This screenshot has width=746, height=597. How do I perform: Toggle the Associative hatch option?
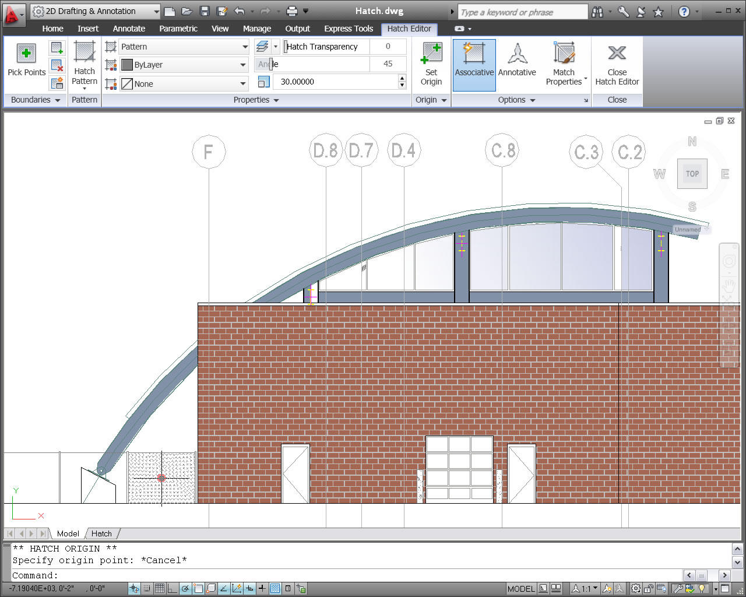(474, 65)
